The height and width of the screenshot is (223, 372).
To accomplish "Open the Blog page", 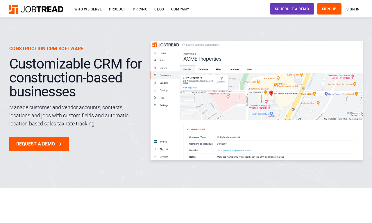I will click(x=159, y=9).
